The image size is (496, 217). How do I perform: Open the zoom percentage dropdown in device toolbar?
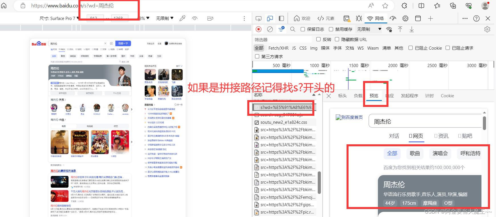(x=144, y=19)
